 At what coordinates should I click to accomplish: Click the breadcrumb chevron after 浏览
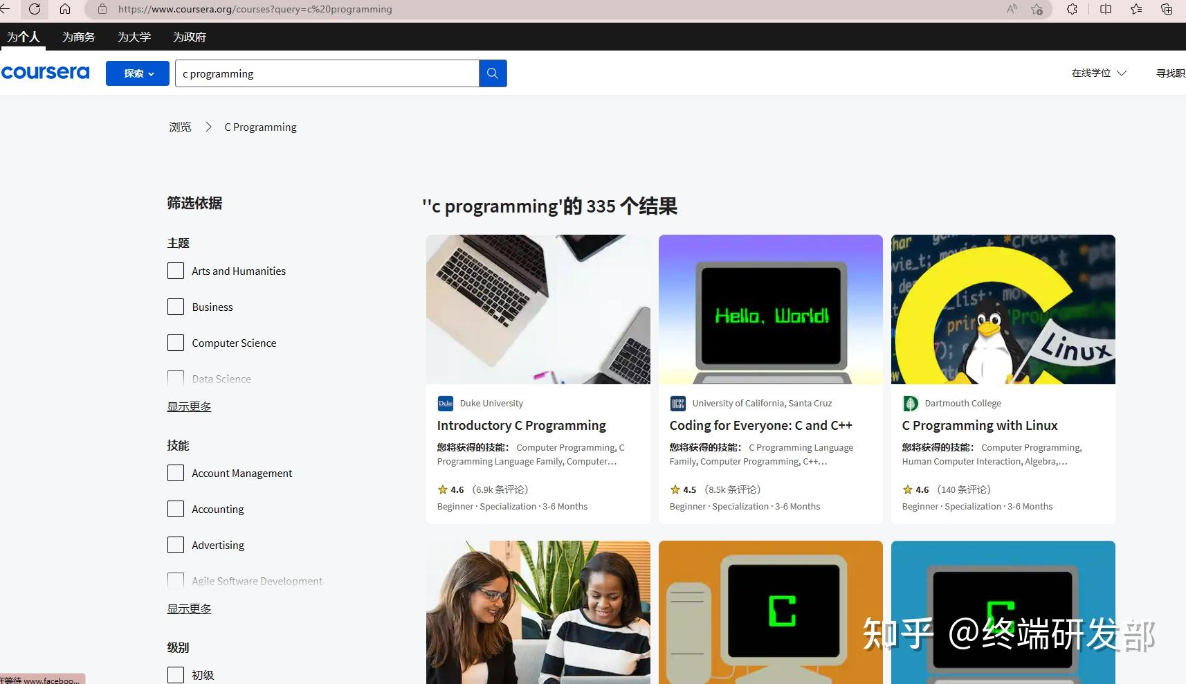(x=208, y=127)
